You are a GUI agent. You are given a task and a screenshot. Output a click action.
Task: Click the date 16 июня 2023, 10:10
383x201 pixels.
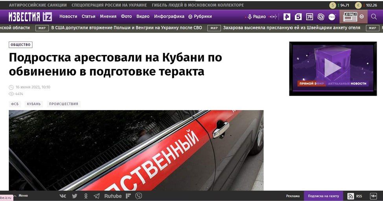pos(33,87)
